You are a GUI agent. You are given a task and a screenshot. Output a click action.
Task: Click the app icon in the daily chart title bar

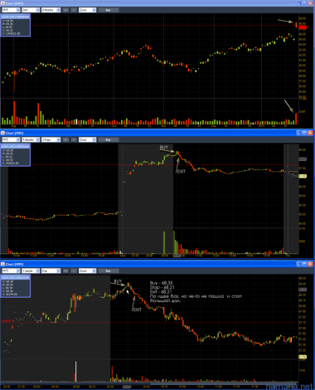pos(2,3)
